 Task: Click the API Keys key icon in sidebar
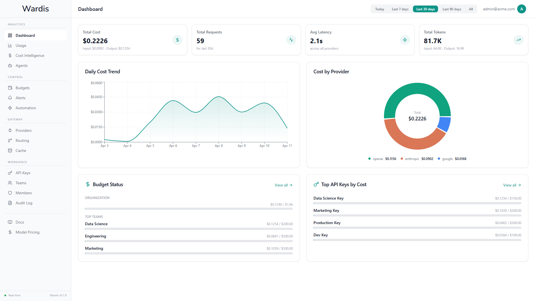click(x=10, y=173)
